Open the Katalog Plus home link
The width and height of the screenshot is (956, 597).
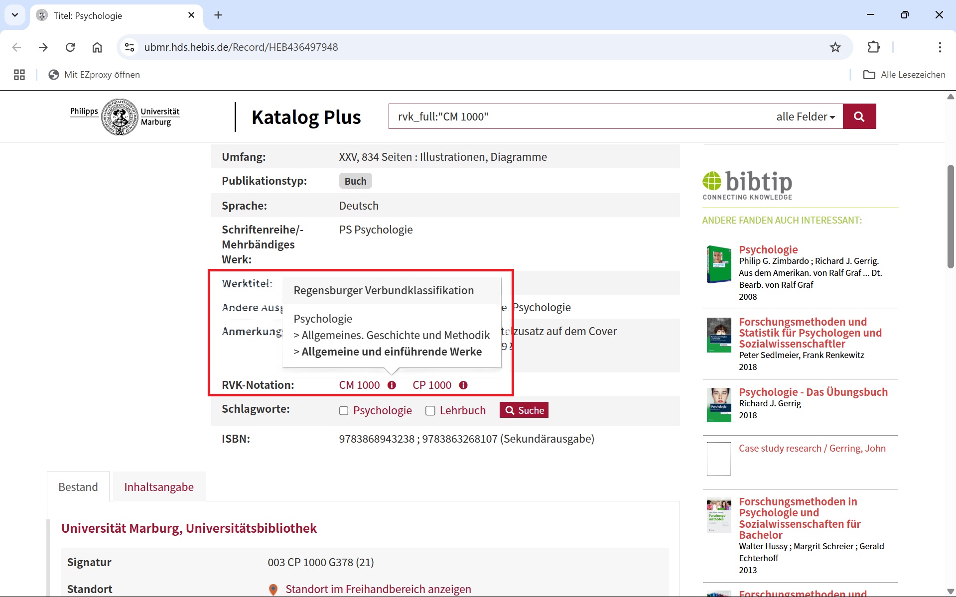[306, 117]
